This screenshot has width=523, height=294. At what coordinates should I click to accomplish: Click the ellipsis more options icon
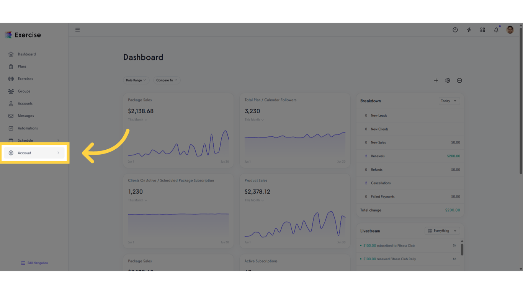point(459,80)
